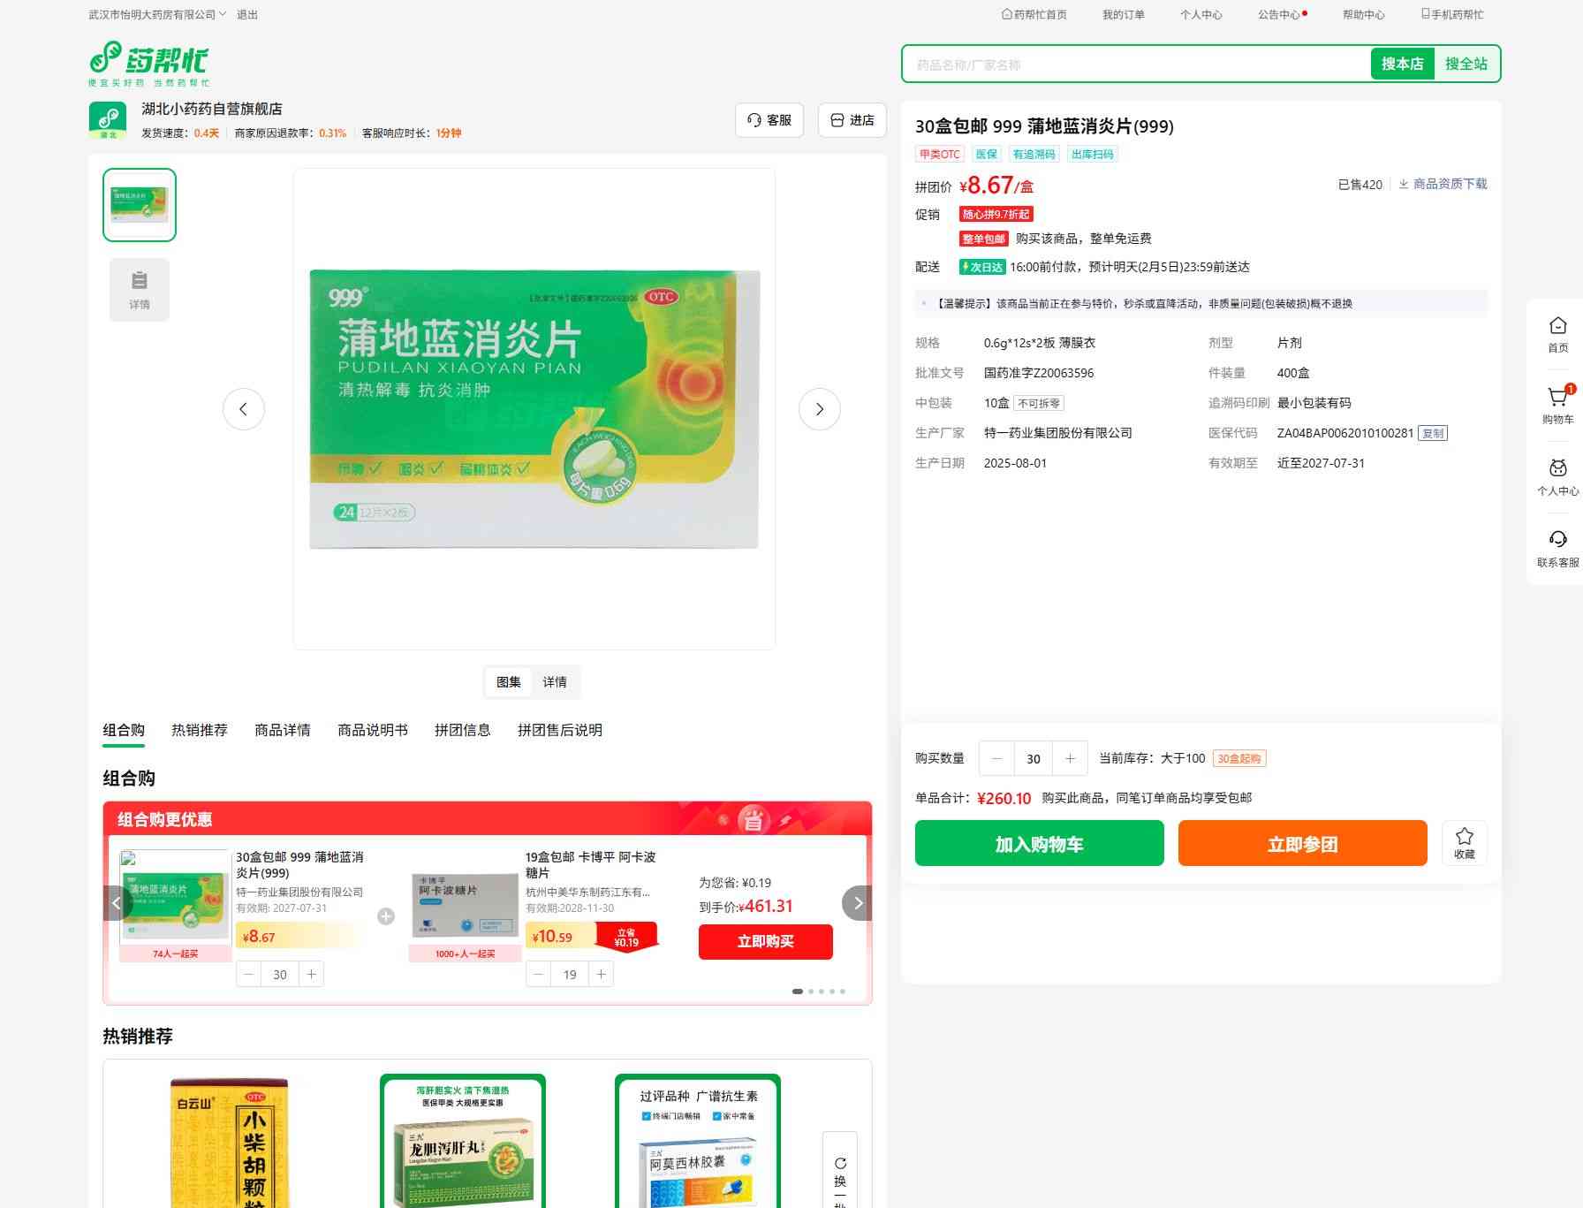Screen dimensions: 1583x1208
Task: Focus the drug name search input field
Action: [x=1135, y=65]
